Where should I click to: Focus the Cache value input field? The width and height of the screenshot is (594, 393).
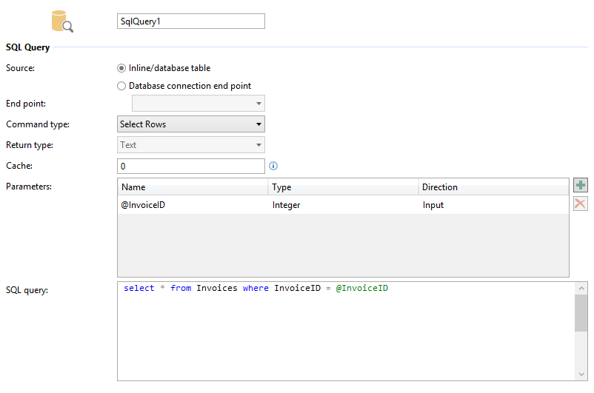coord(191,166)
